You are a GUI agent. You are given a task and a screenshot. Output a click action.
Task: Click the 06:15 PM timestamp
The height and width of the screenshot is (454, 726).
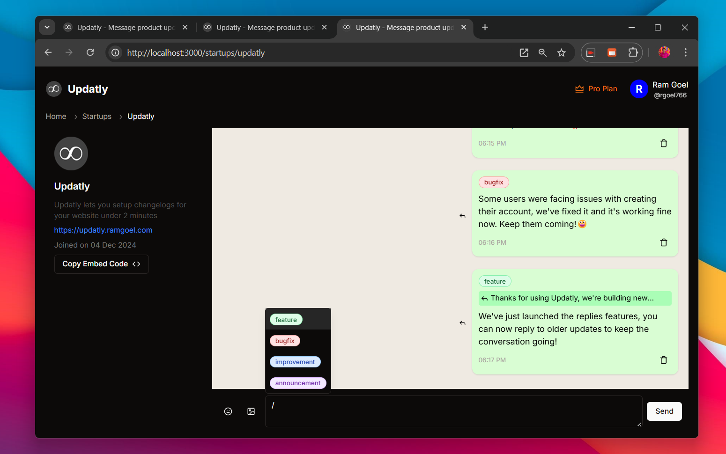tap(492, 143)
